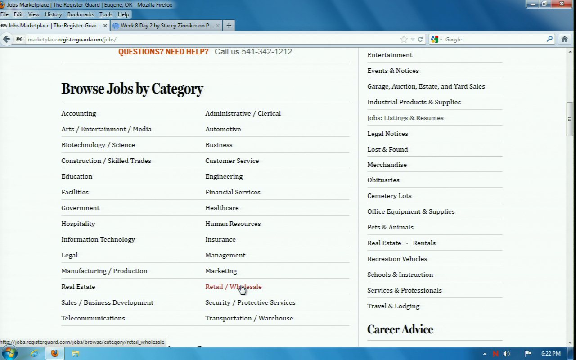Image resolution: width=576 pixels, height=360 pixels.
Task: Go to the Firefox home page
Action: point(565,39)
